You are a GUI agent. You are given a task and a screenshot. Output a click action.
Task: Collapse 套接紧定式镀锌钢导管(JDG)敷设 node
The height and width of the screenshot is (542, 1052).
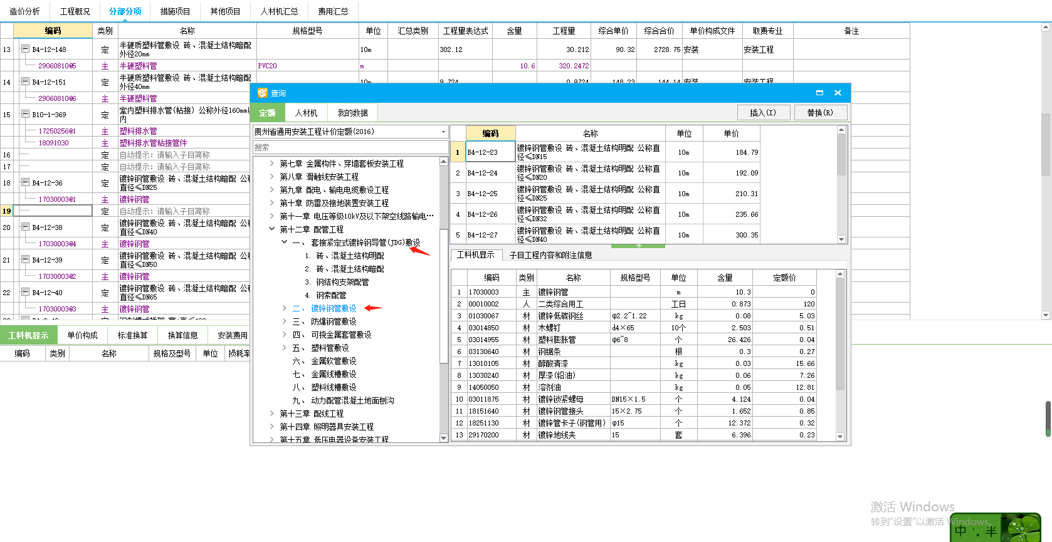(284, 242)
